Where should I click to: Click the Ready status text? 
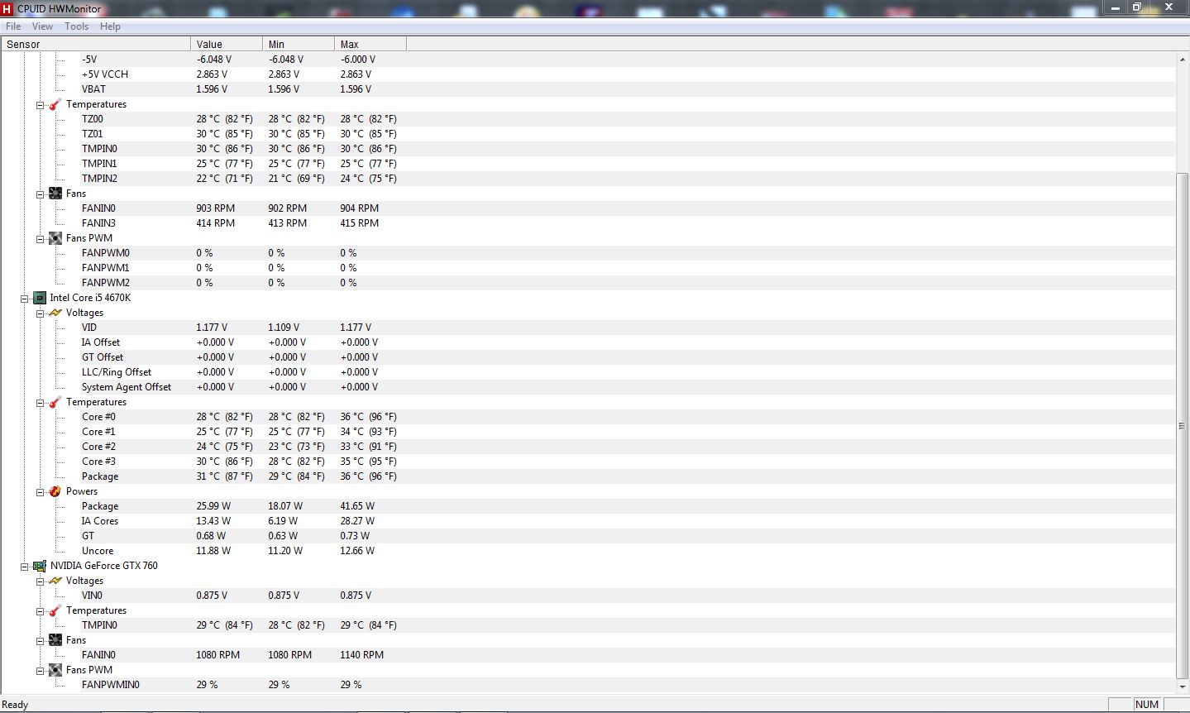(16, 705)
